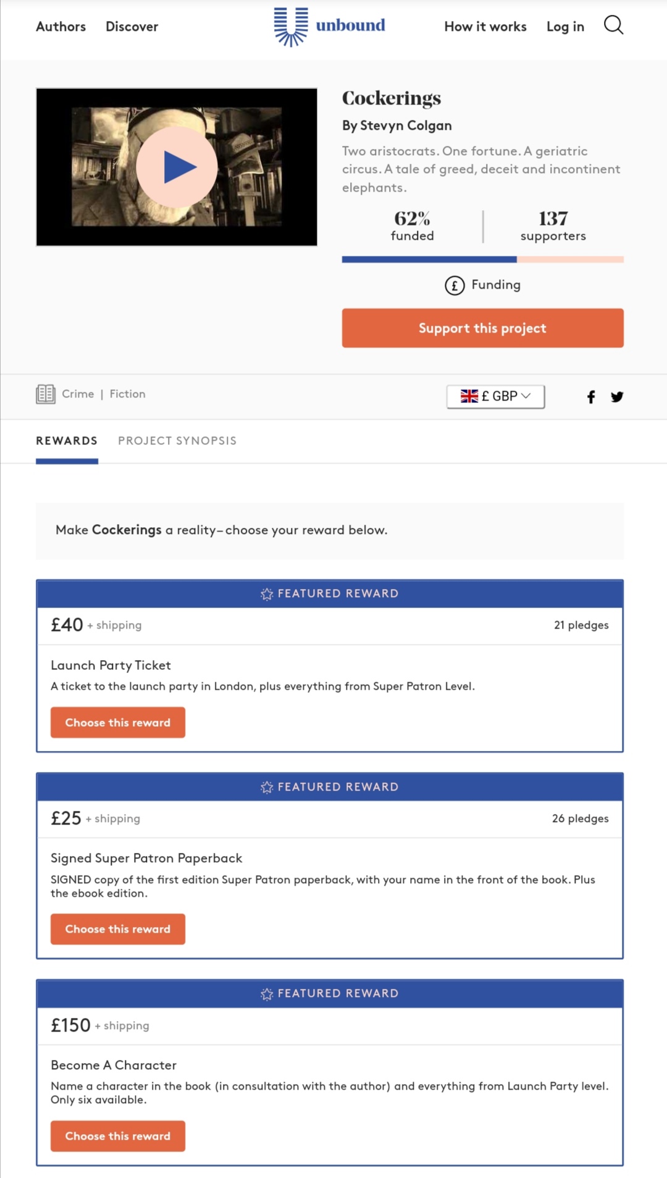667x1178 pixels.
Task: Click the funding progress bar
Action: point(482,260)
